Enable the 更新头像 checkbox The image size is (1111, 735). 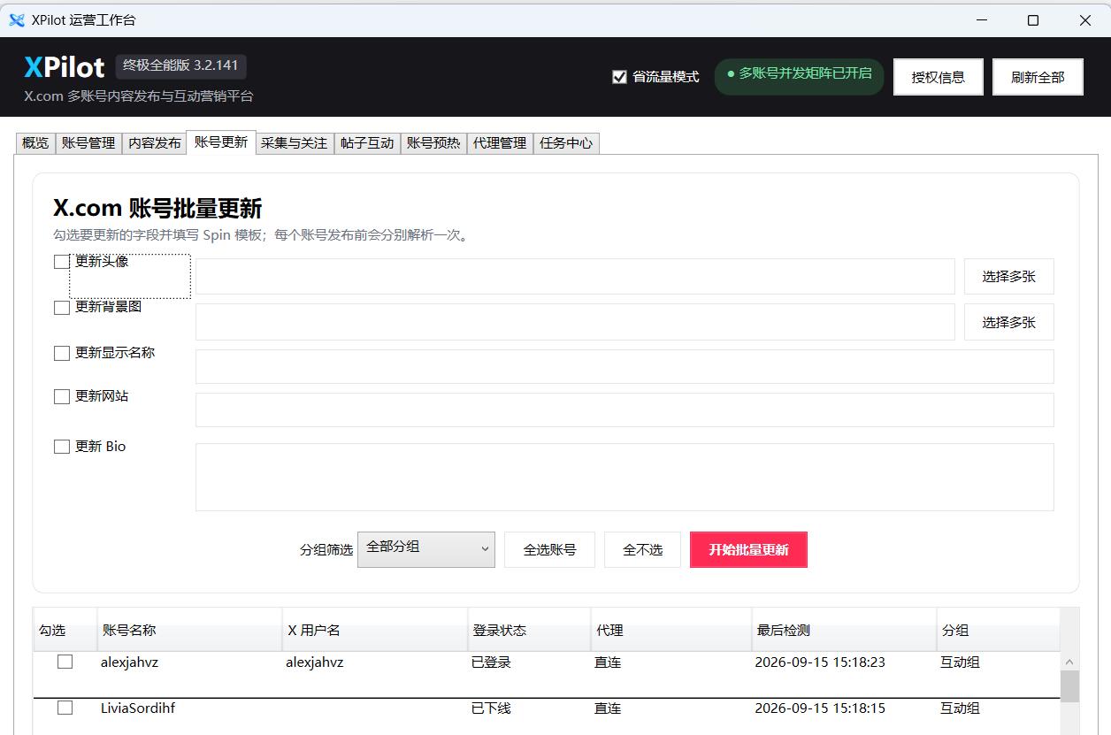pyautogui.click(x=62, y=262)
